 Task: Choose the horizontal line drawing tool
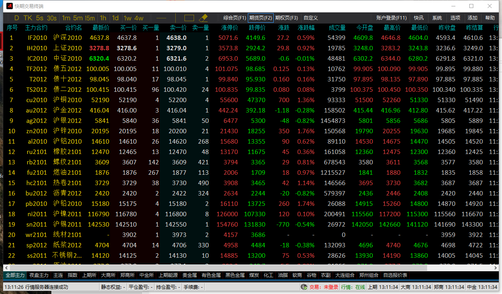tap(161, 18)
